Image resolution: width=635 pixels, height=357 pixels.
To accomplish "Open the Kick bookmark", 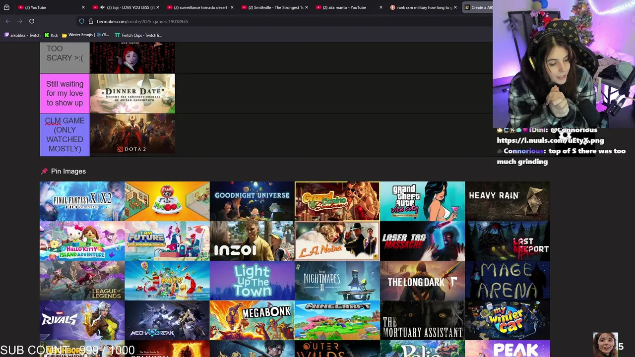I will pos(51,35).
